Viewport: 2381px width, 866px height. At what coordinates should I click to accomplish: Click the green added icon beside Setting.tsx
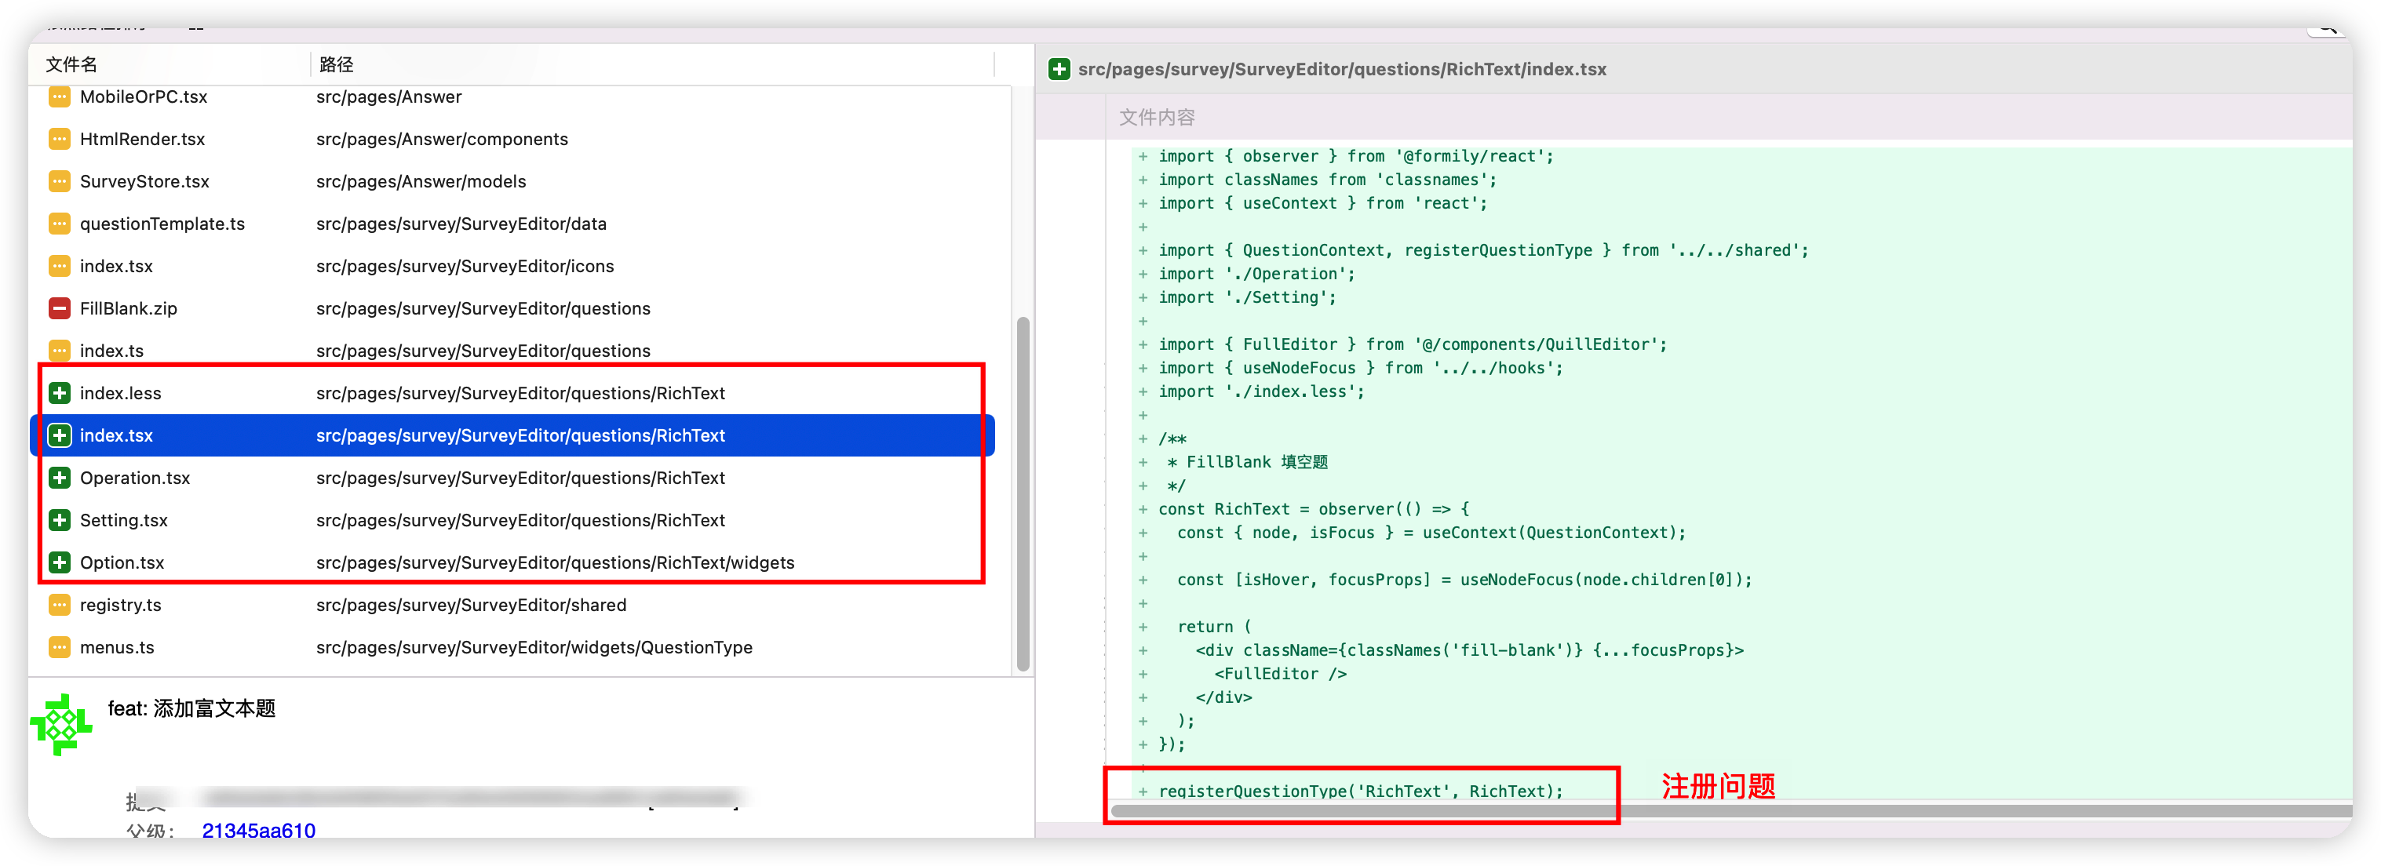(59, 522)
